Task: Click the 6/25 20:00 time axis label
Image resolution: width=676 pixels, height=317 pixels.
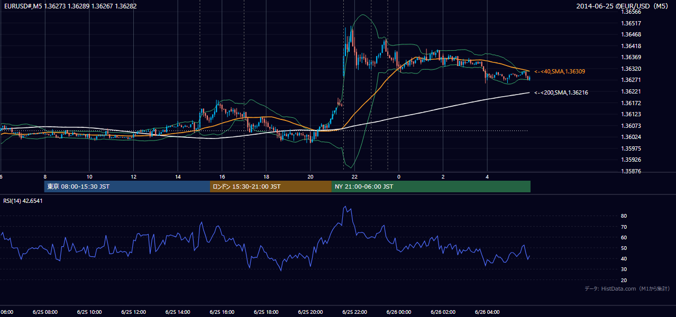Action: [x=310, y=312]
